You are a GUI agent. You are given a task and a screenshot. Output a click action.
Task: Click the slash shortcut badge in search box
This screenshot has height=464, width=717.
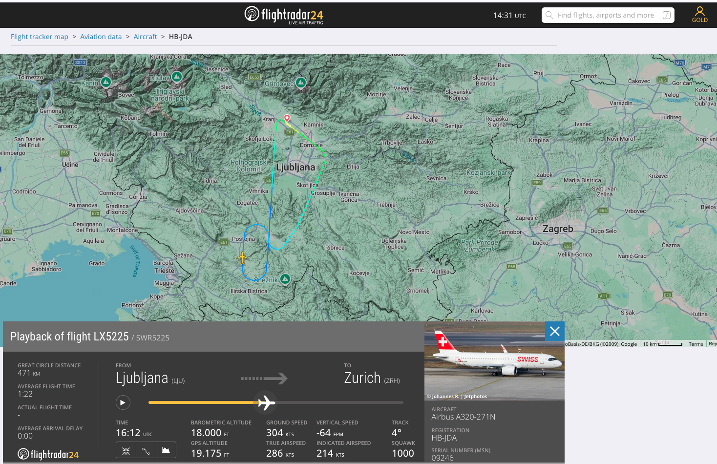[667, 15]
